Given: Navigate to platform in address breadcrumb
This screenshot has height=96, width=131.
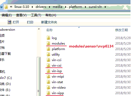Looking at the screenshot, I should (76, 7).
